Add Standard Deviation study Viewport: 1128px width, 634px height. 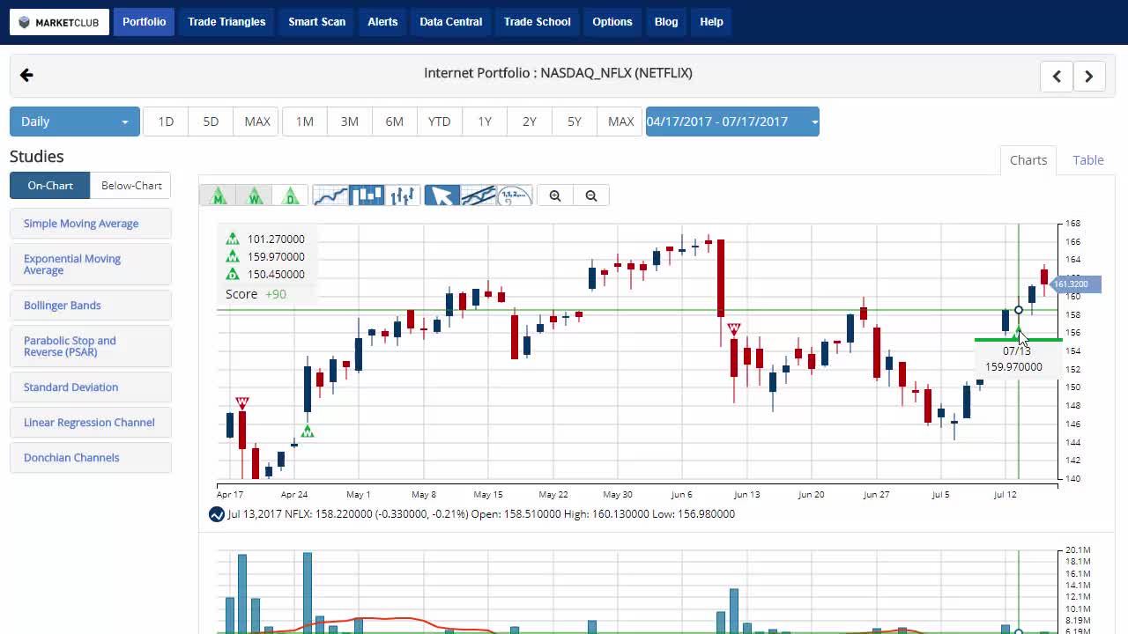click(x=91, y=387)
